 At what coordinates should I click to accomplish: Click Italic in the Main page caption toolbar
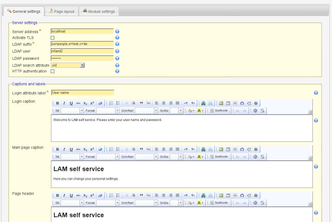click(x=64, y=150)
